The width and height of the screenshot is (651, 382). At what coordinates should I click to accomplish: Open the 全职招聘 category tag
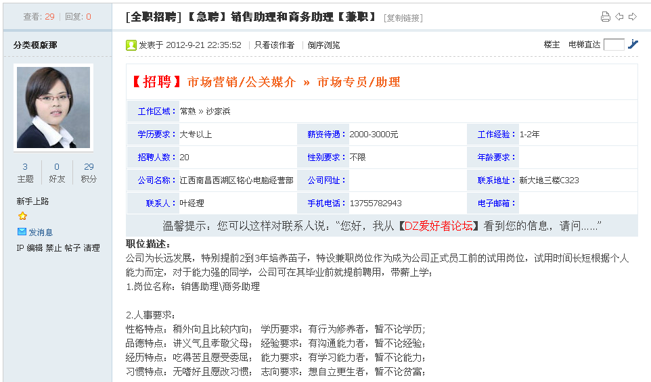point(154,17)
